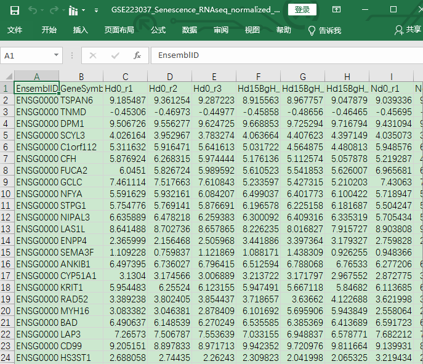Click the Save icon in quick access toolbar
Viewport: 423px width, 364px height.
pyautogui.click(x=15, y=10)
